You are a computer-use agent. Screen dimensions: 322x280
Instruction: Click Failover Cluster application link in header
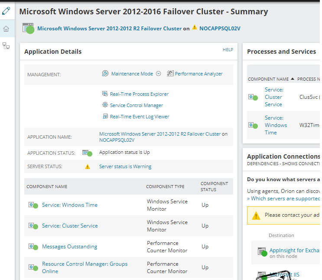tap(110, 28)
